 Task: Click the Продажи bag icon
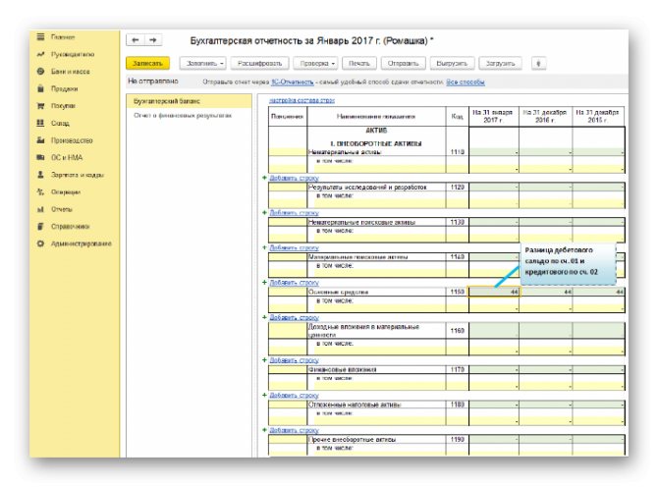click(40, 88)
